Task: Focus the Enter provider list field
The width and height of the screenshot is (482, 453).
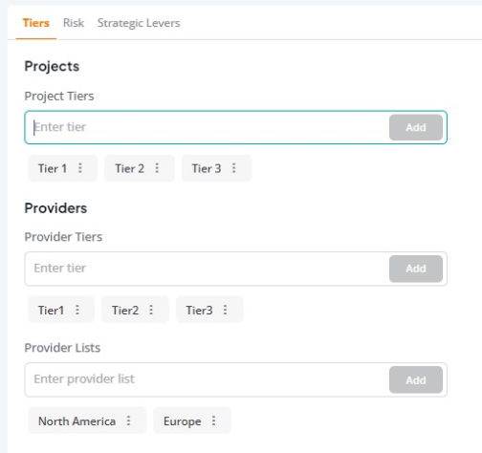Action: (208, 379)
